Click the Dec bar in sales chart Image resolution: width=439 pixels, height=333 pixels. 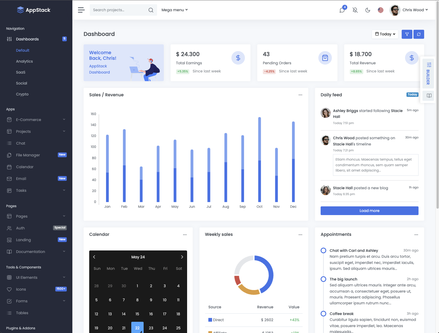coord(293,162)
